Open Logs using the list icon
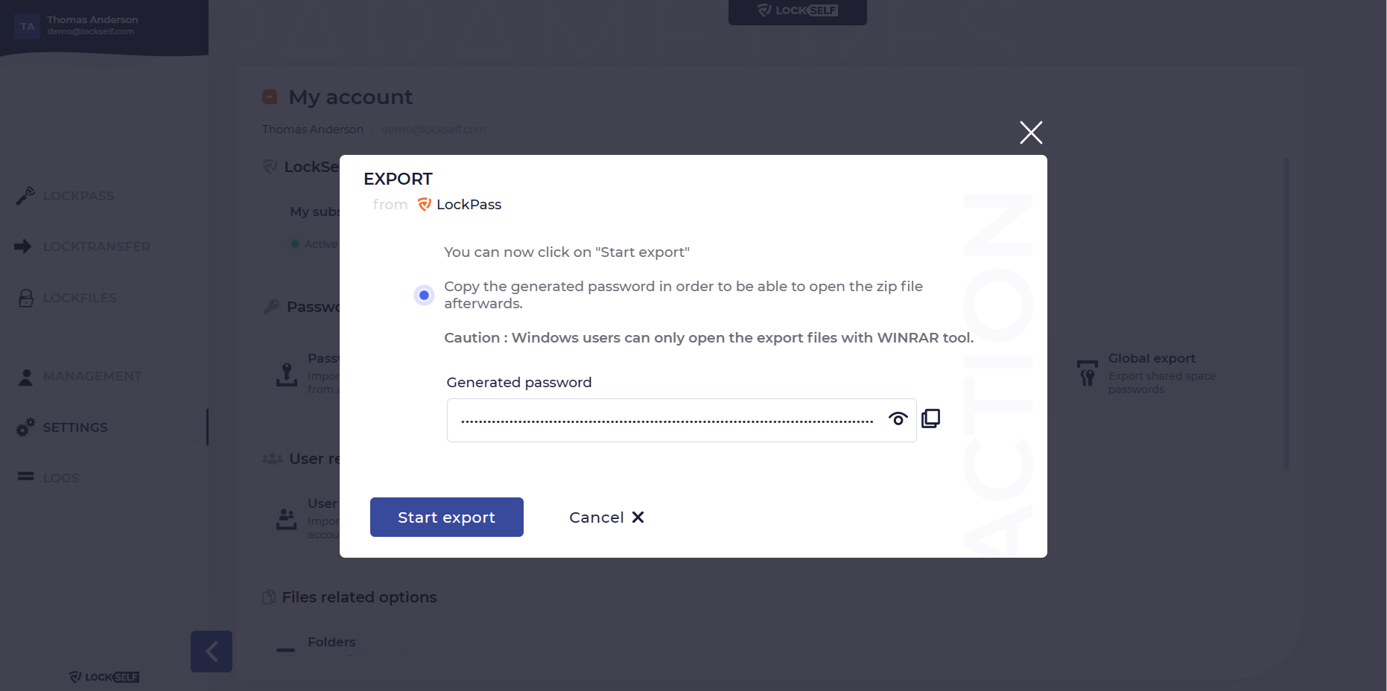The height and width of the screenshot is (691, 1387). [25, 477]
